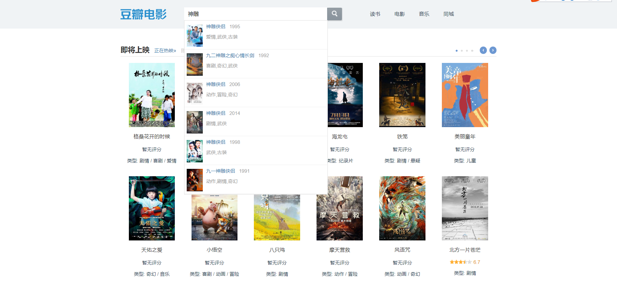Open the 小悟空 poster
The height and width of the screenshot is (304, 617).
pos(214,217)
